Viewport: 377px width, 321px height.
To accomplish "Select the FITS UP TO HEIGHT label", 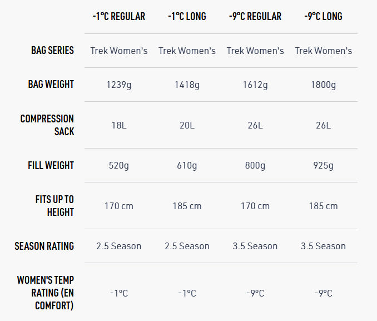I will tap(54, 206).
